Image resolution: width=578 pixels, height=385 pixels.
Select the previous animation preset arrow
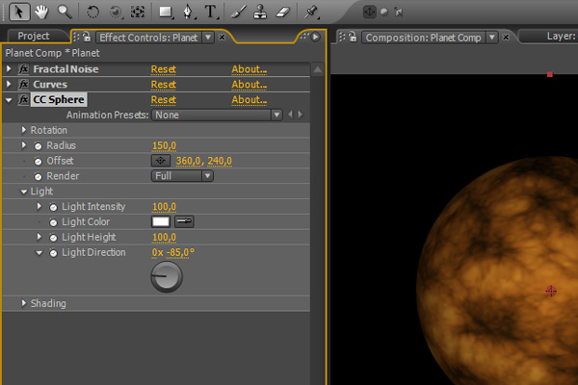click(x=290, y=115)
